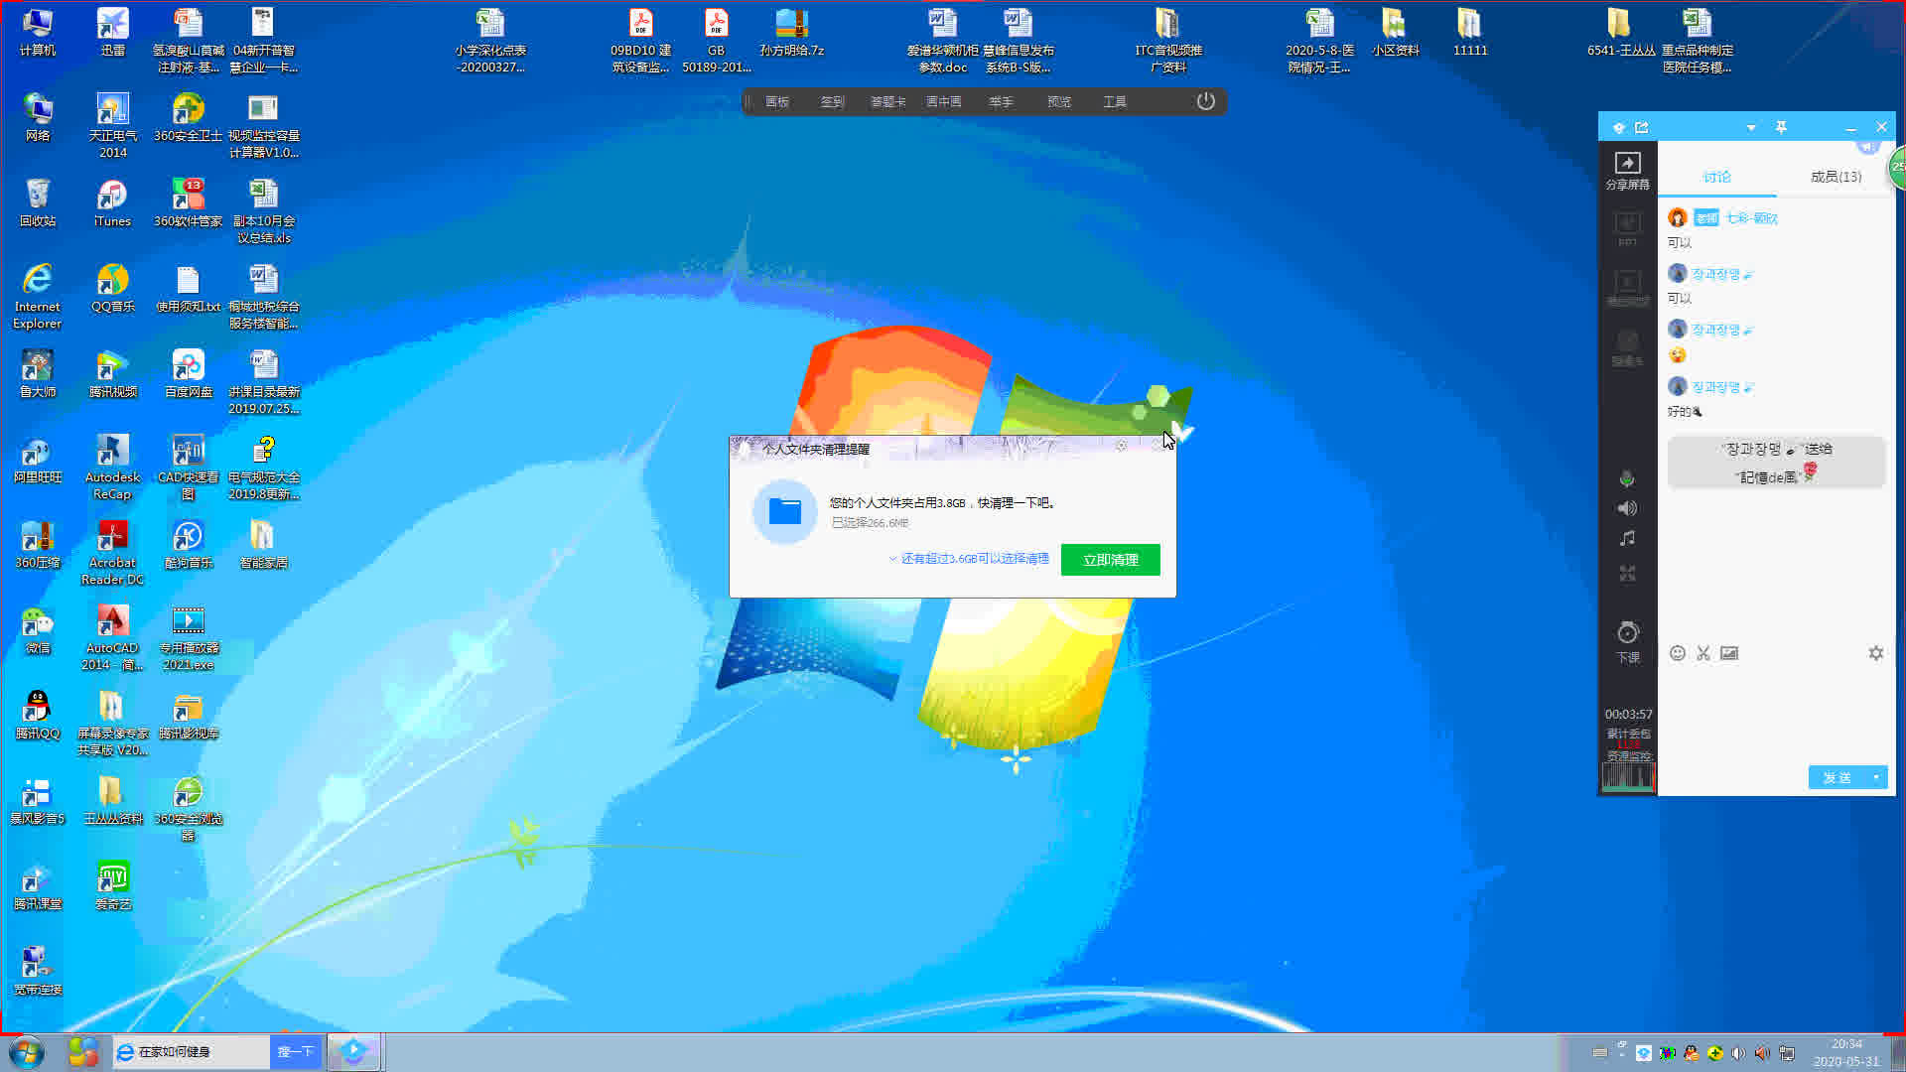
Task: Switch to the 成员(13) members tab
Action: coord(1836,177)
